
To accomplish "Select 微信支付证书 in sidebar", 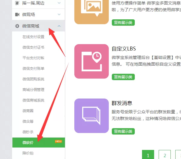I will (33, 47).
